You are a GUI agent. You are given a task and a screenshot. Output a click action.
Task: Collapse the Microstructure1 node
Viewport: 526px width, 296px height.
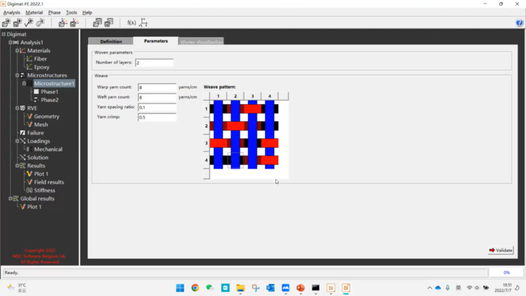tap(24, 83)
